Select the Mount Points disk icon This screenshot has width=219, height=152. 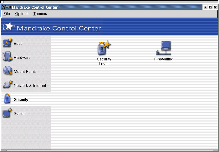tap(8, 71)
